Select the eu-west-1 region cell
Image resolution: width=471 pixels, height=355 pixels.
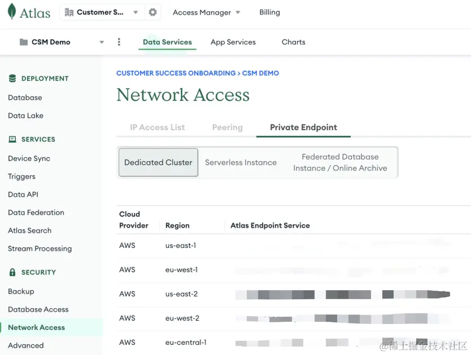click(x=181, y=269)
